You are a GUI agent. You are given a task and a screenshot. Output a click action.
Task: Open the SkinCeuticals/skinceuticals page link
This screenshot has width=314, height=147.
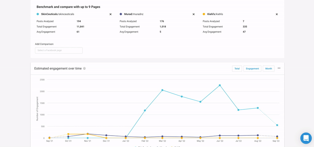pyautogui.click(x=58, y=14)
